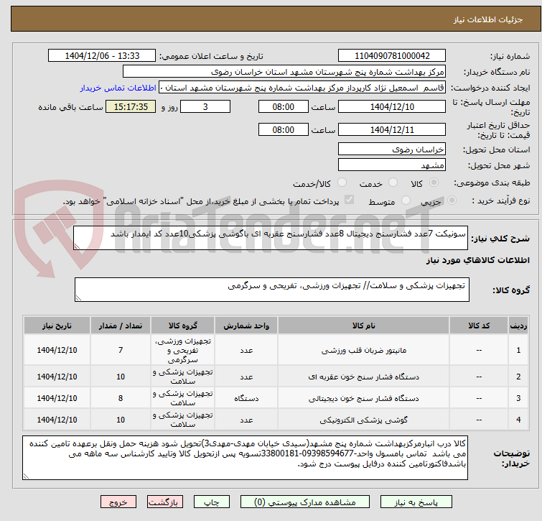The width and height of the screenshot is (542, 521).
Task: Click the خروج exit button
Action: 118,502
